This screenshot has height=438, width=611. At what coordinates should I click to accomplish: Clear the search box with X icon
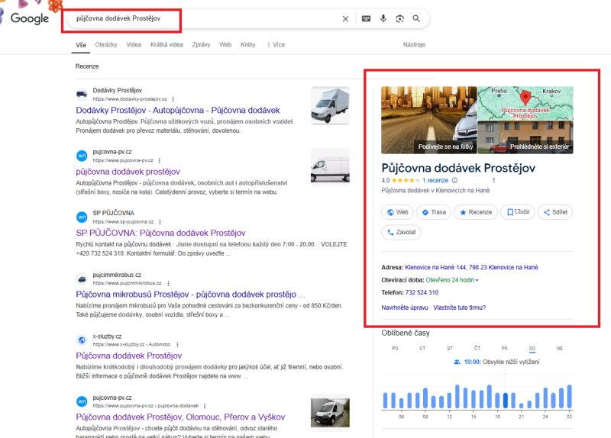point(345,18)
